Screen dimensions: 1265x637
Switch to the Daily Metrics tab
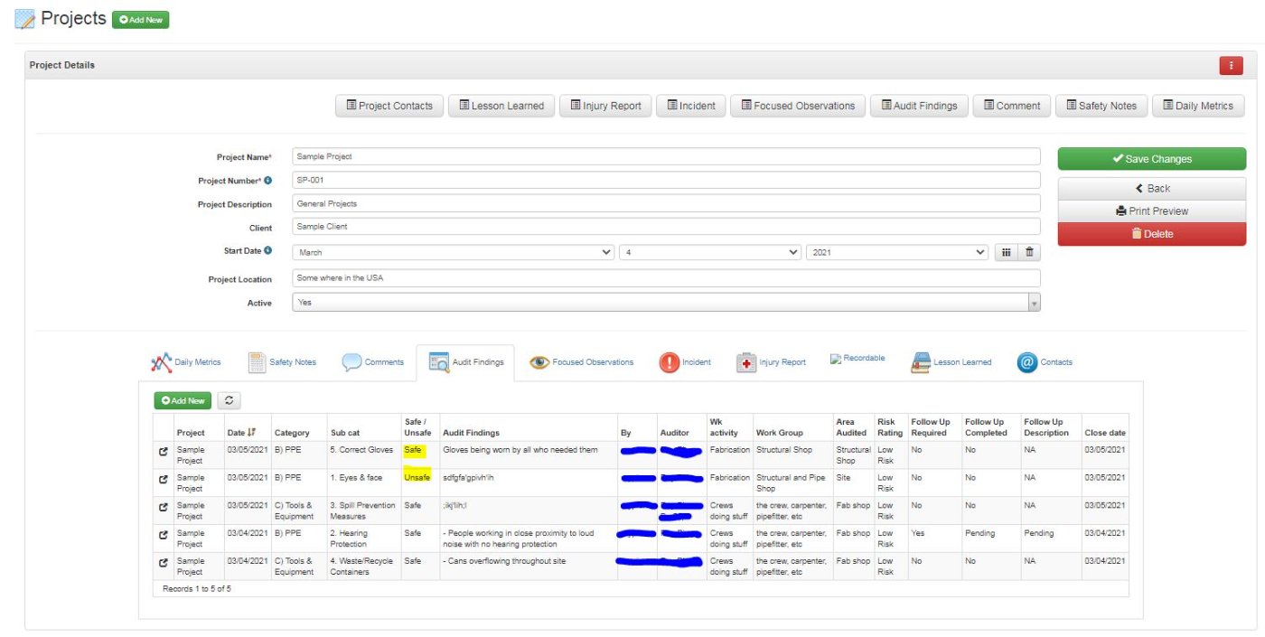185,362
